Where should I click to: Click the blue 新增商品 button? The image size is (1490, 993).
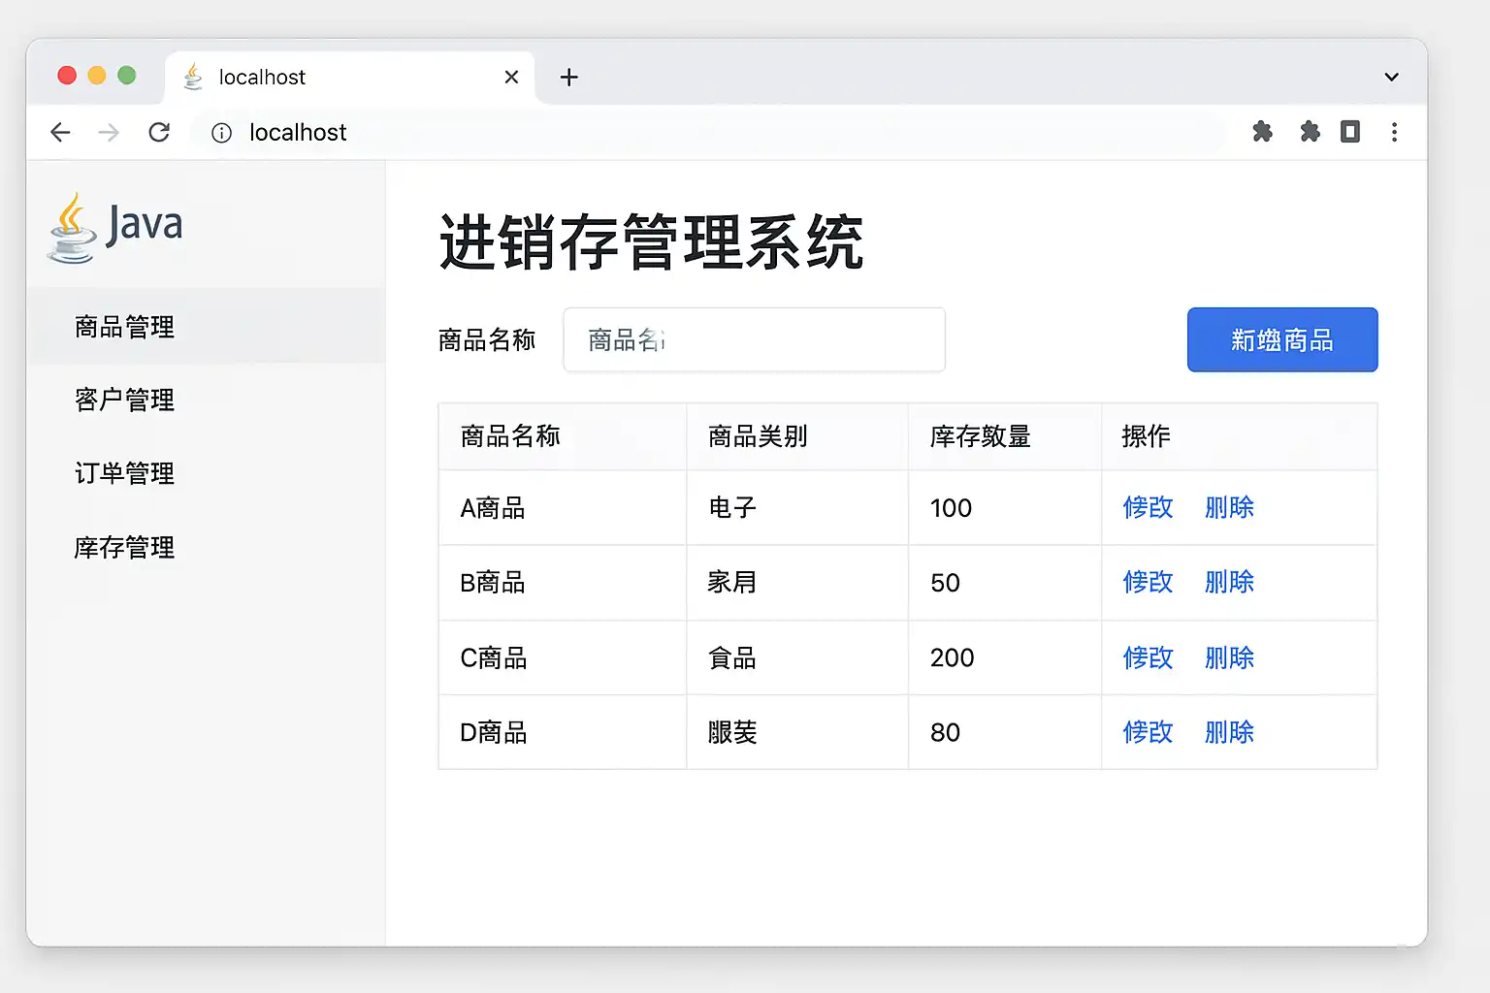(x=1281, y=339)
